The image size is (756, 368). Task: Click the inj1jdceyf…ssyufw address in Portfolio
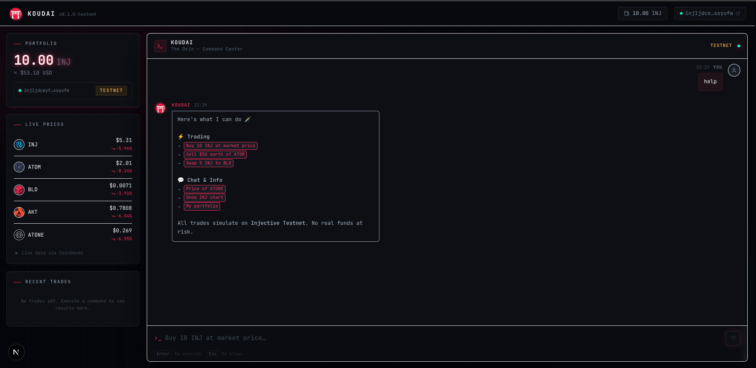[x=47, y=91]
